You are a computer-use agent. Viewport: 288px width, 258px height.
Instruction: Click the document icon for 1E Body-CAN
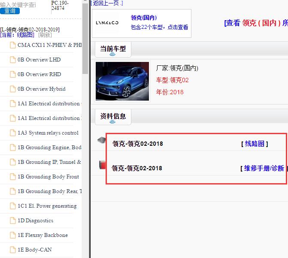coord(13,250)
